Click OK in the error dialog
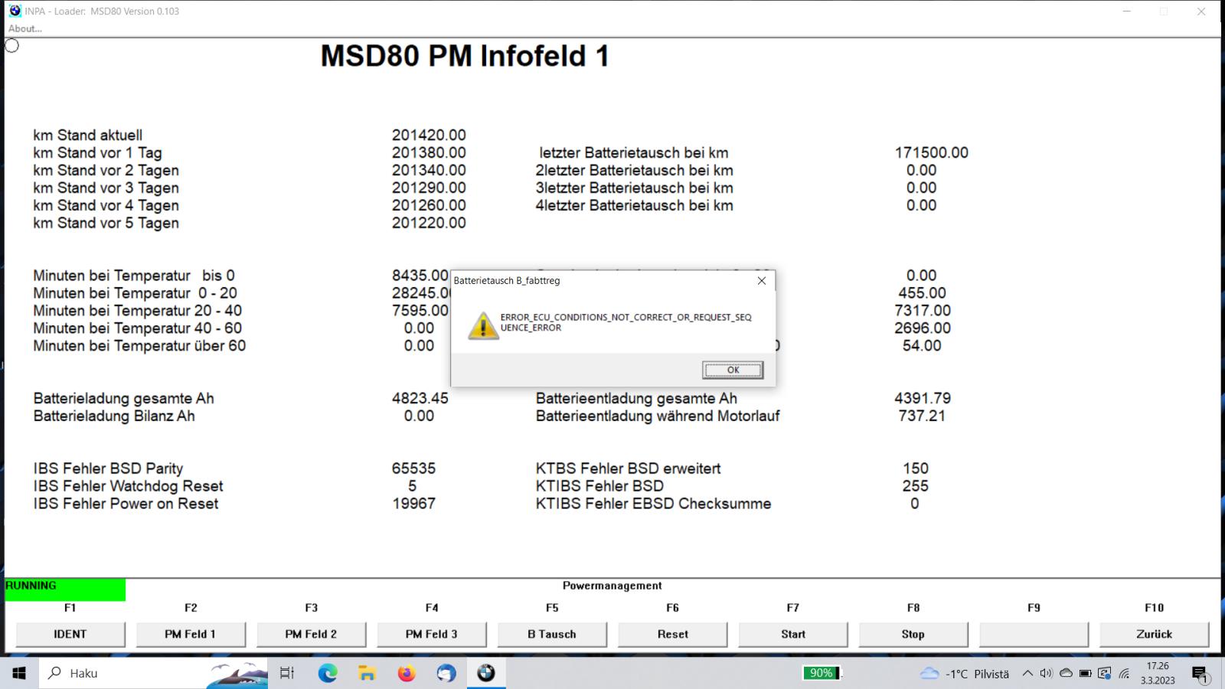The width and height of the screenshot is (1225, 689). point(733,371)
